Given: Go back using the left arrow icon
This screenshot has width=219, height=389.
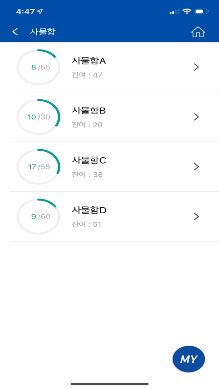Looking at the screenshot, I should tap(14, 32).
